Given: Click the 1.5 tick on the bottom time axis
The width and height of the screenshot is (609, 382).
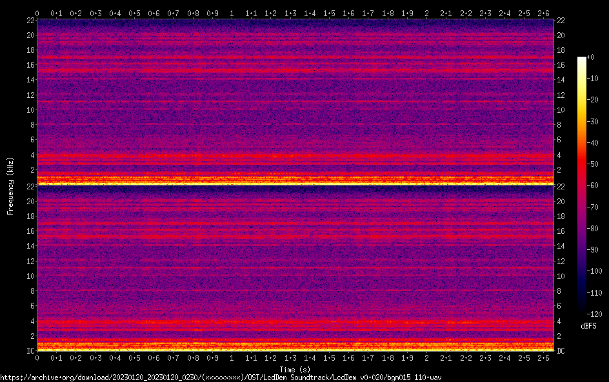Looking at the screenshot, I should 329,358.
